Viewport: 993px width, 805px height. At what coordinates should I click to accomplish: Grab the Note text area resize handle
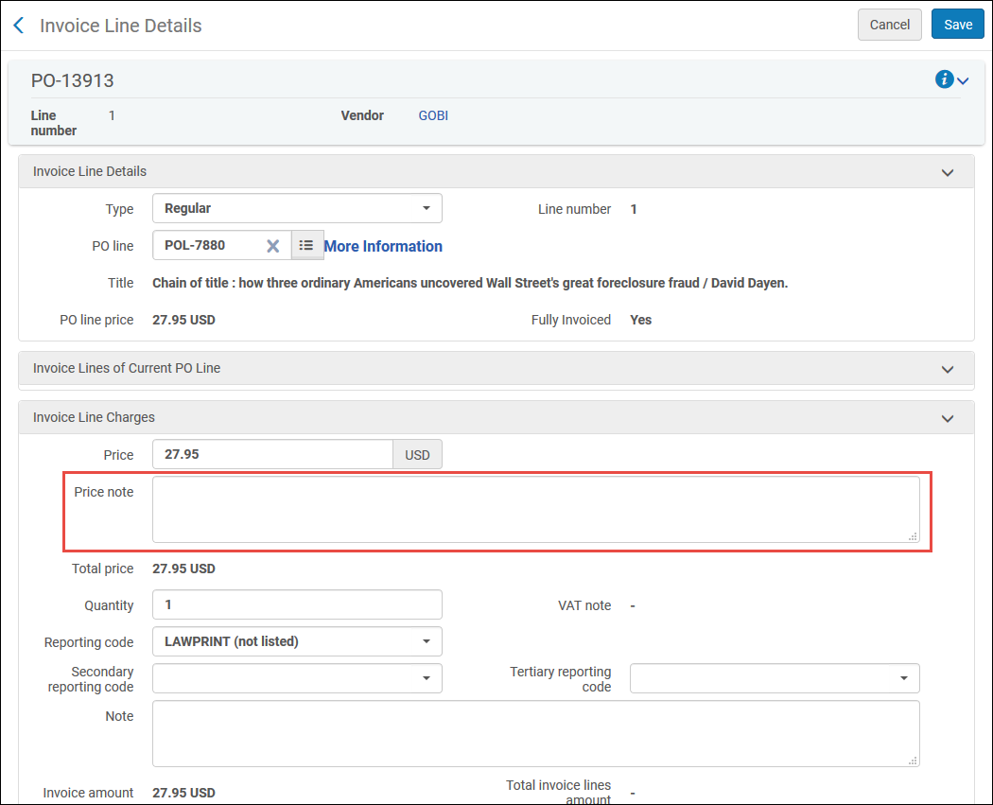[x=913, y=761]
